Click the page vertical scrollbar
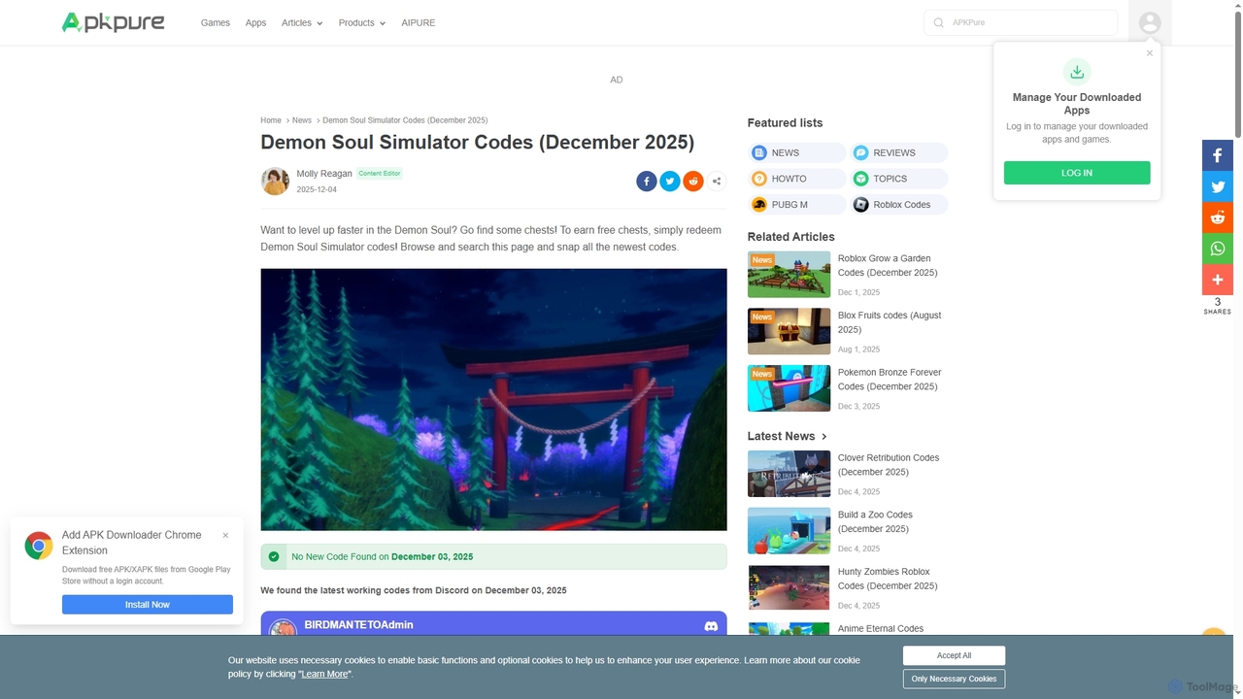 [x=1237, y=73]
